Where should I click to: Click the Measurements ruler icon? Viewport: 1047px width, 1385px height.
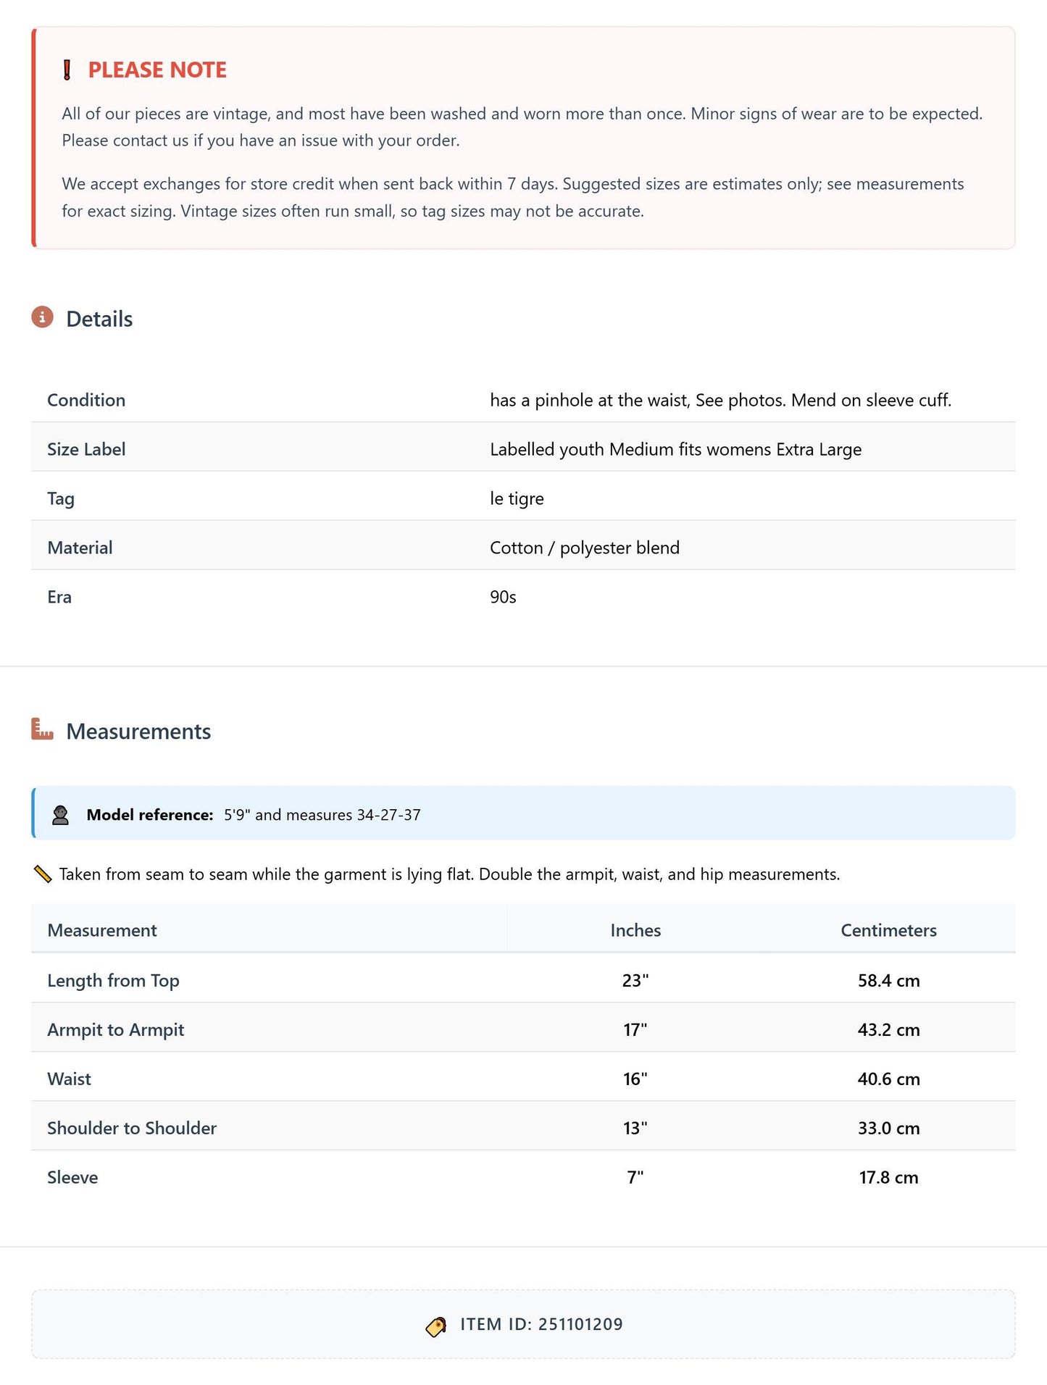point(43,729)
